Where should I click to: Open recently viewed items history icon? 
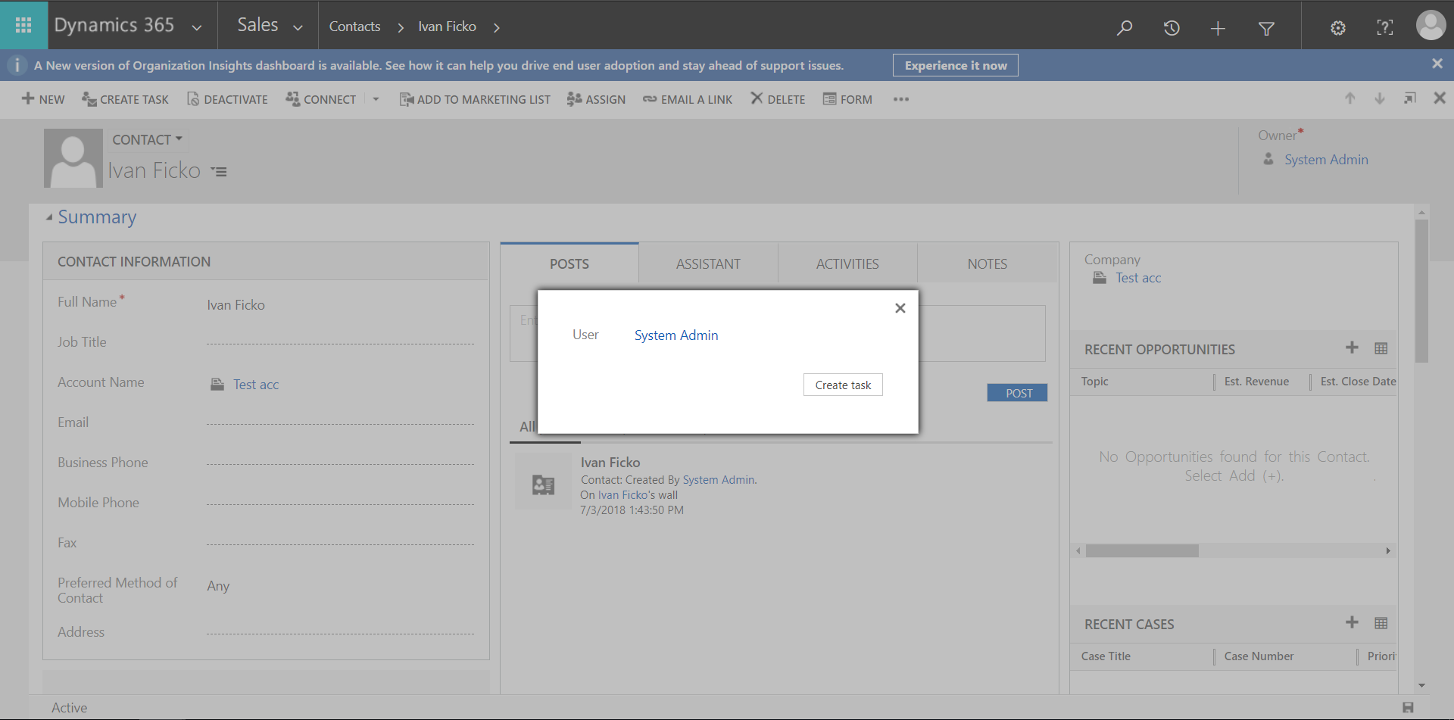pyautogui.click(x=1172, y=28)
